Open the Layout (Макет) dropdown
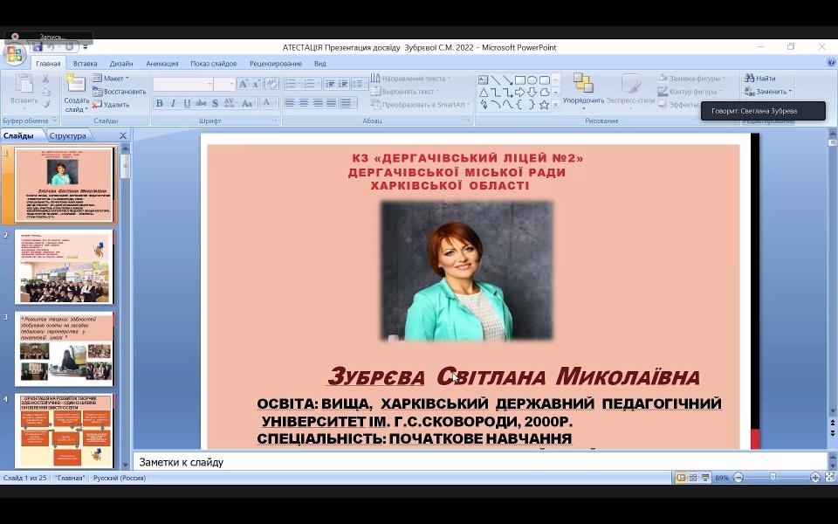Image resolution: width=838 pixels, height=524 pixels. click(113, 79)
